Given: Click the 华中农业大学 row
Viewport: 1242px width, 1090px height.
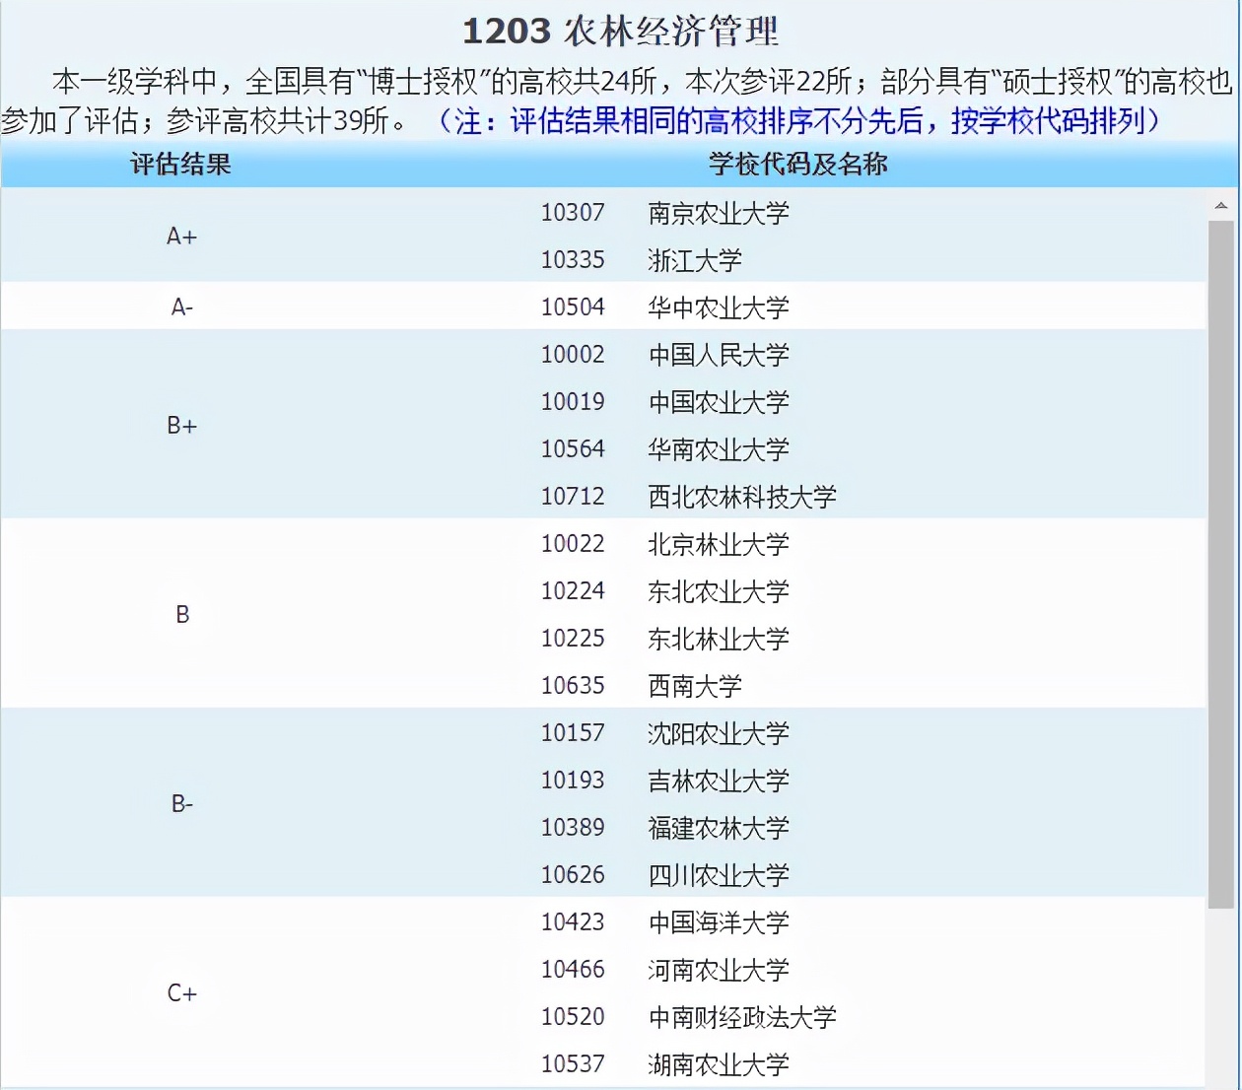Looking at the screenshot, I should [718, 307].
